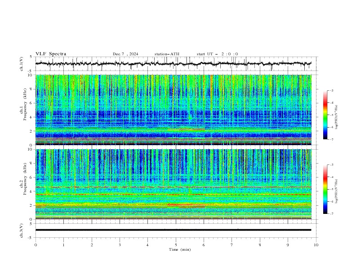Click the ch.2 'Frequency (kHz)' axis label
Screen dimensions: 356x275
(25, 179)
